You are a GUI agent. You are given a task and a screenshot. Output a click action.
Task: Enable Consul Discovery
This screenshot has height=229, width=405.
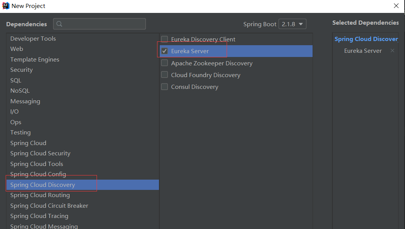(164, 87)
